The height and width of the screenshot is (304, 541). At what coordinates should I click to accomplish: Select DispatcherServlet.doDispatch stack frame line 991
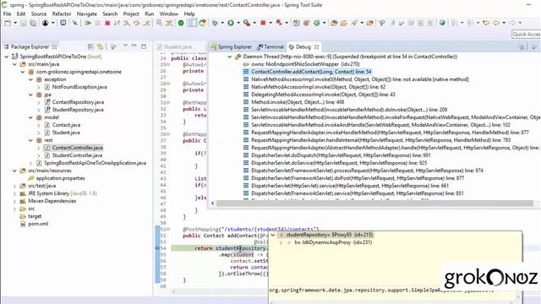click(x=341, y=155)
